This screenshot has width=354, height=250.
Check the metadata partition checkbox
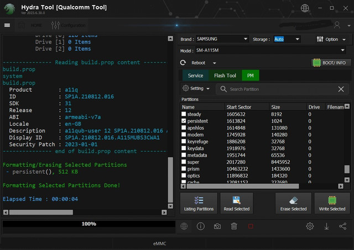184,155
